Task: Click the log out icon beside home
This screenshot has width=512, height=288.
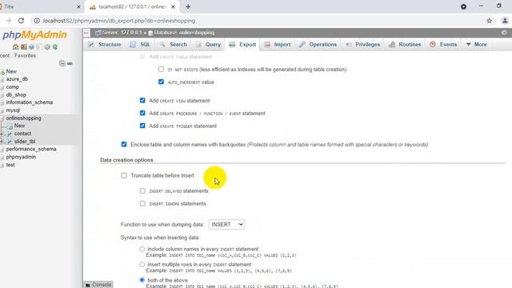Action: 23,47
